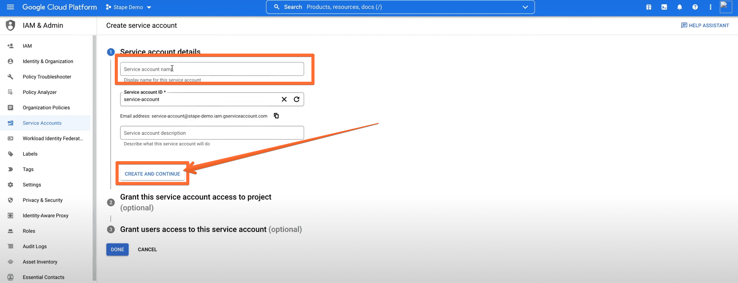The image size is (738, 283).
Task: Click the Service account name field
Action: click(x=212, y=69)
